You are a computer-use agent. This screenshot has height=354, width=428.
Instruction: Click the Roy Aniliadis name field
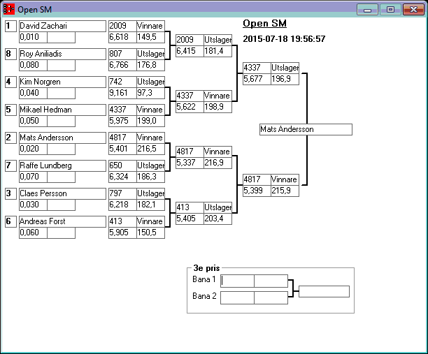pos(62,54)
